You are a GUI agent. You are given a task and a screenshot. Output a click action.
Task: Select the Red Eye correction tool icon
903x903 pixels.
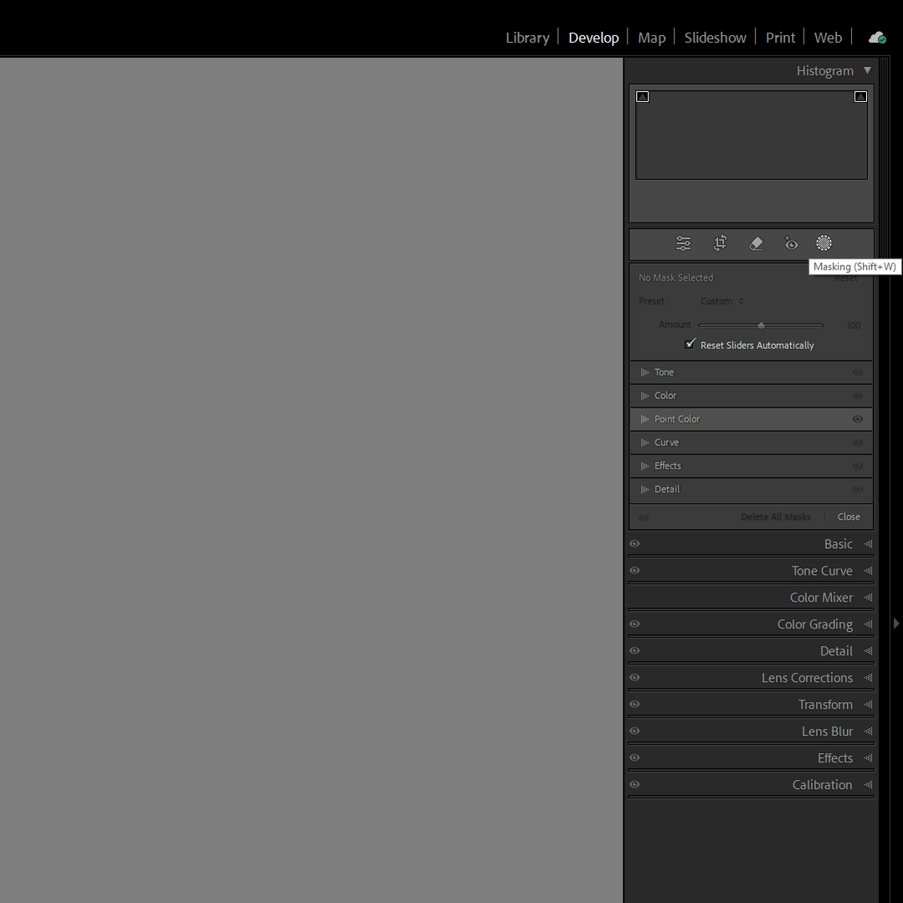792,243
